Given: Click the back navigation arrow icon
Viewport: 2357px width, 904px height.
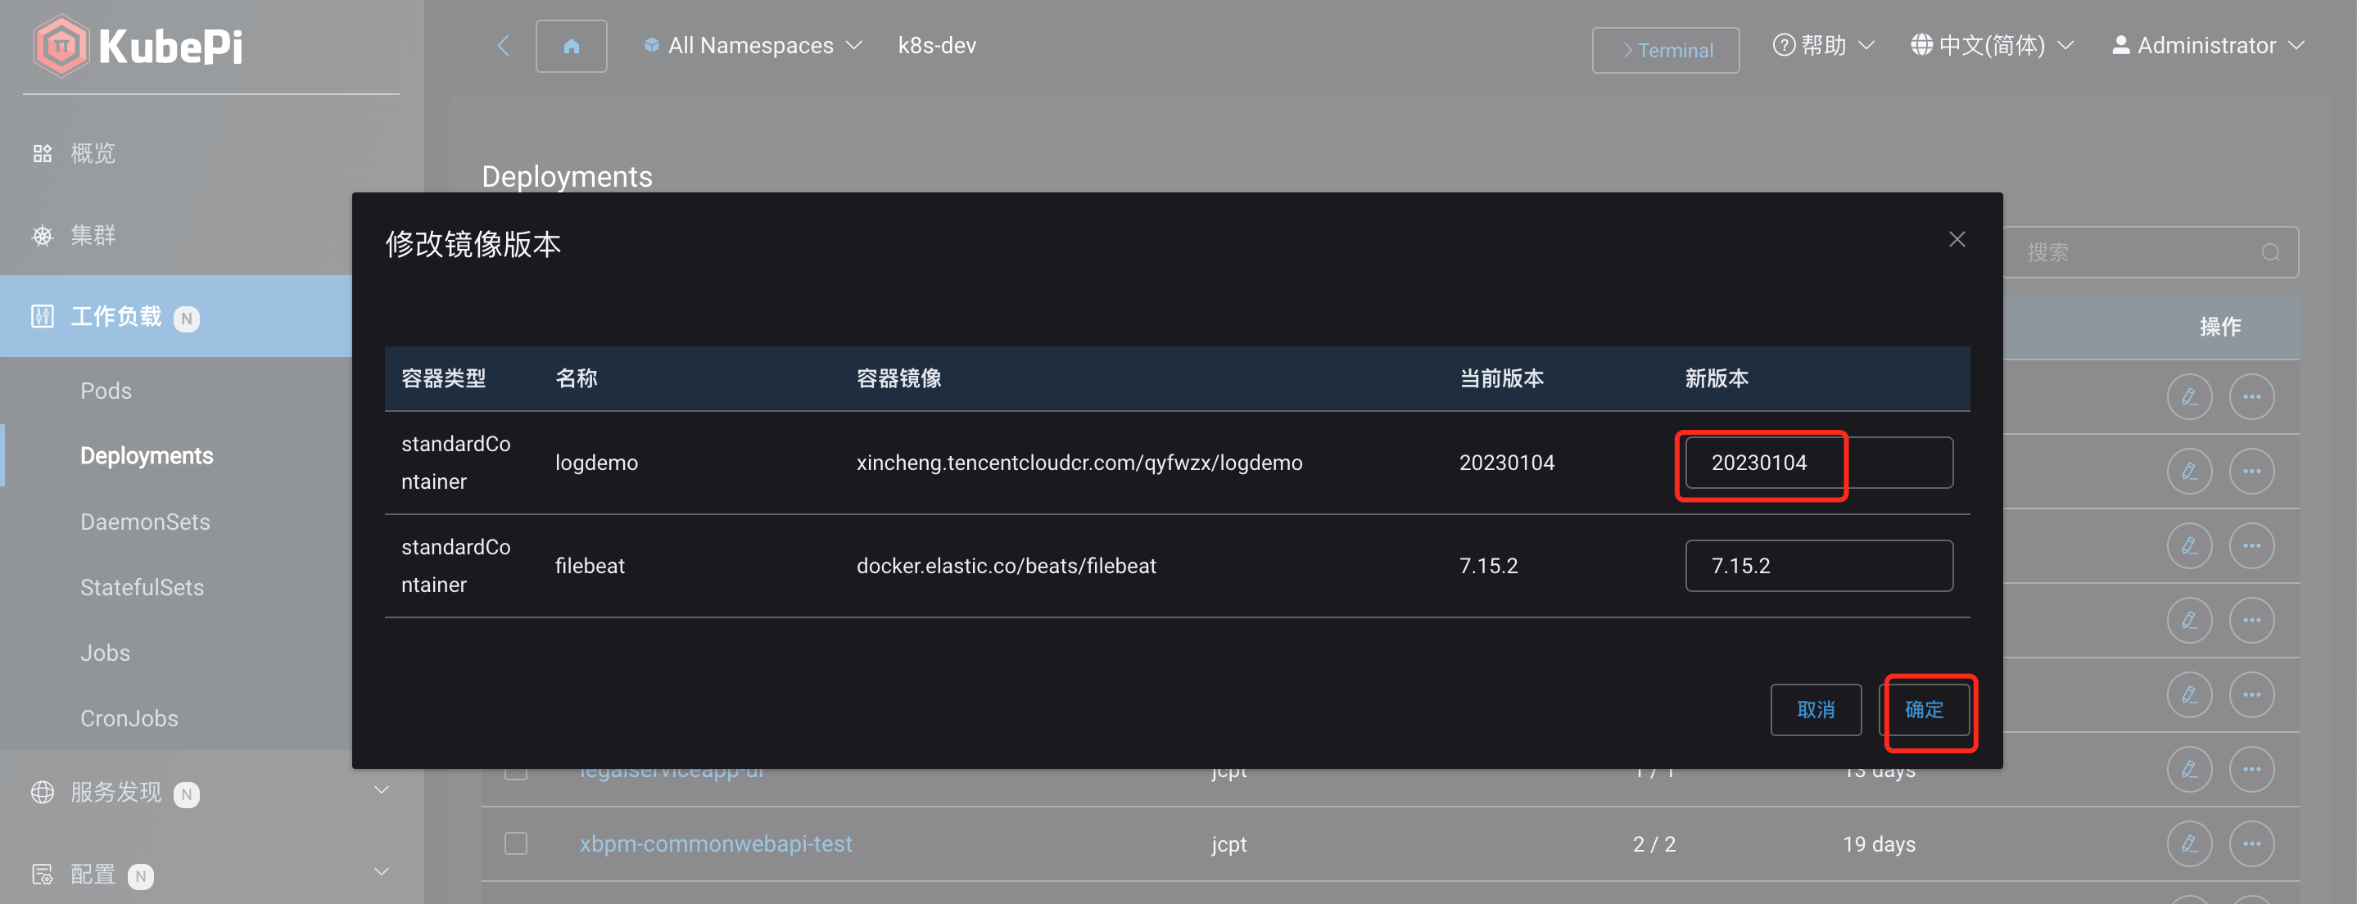Looking at the screenshot, I should coord(502,45).
